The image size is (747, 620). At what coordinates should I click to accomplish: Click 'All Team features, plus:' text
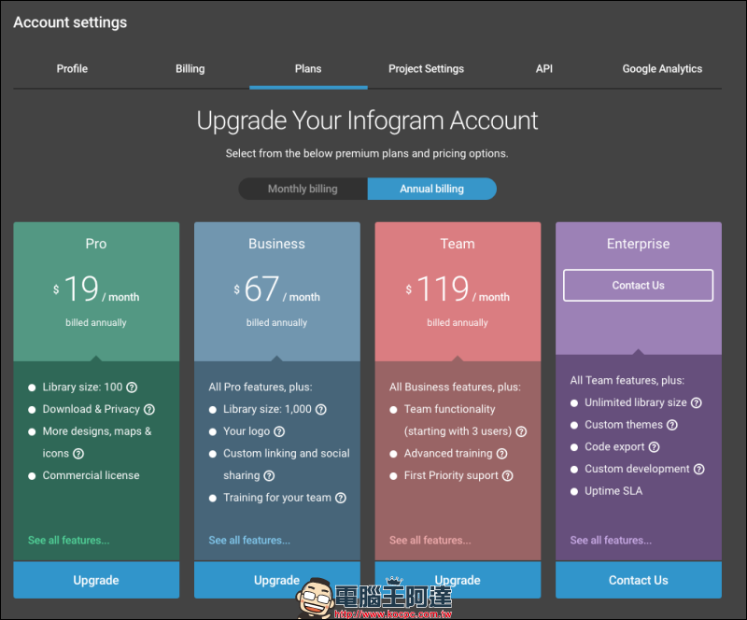coord(627,380)
